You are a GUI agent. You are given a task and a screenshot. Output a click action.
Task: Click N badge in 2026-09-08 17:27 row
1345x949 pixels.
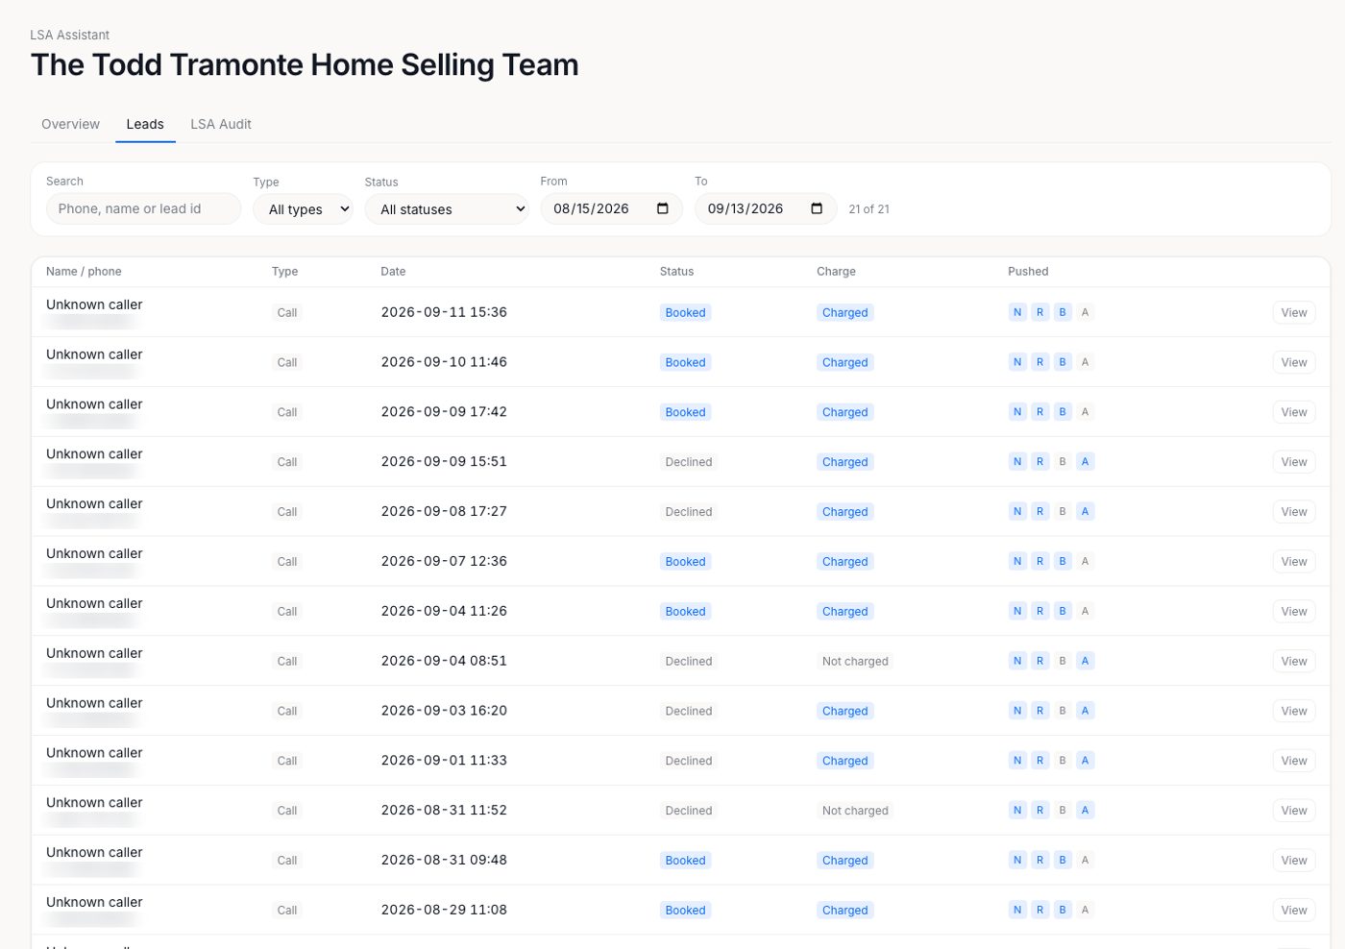[x=1017, y=512]
